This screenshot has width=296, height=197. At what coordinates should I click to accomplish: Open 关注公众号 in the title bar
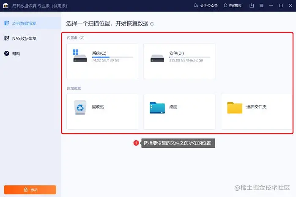[x=206, y=6]
